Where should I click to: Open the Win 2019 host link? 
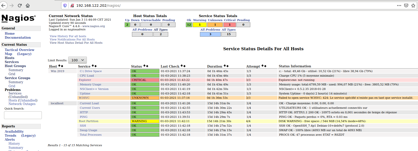click(57, 71)
